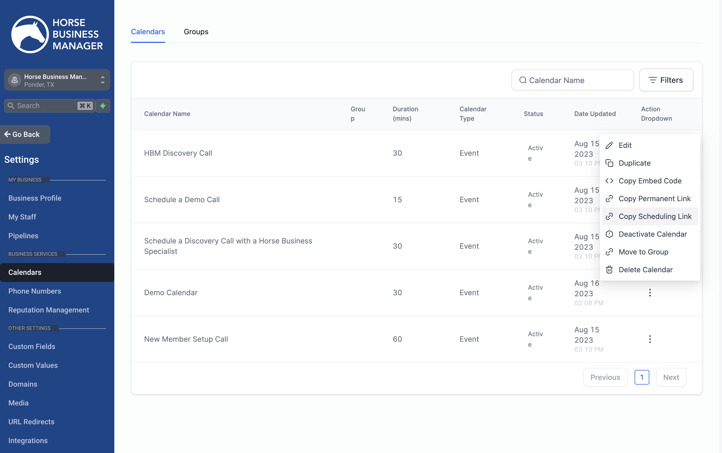Open Integrations in the sidebar
722x453 pixels.
coord(28,441)
